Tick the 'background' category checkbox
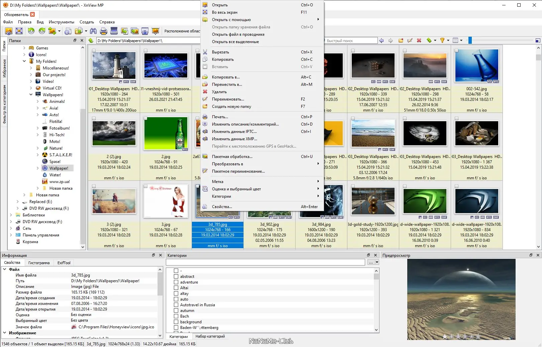 point(176,322)
